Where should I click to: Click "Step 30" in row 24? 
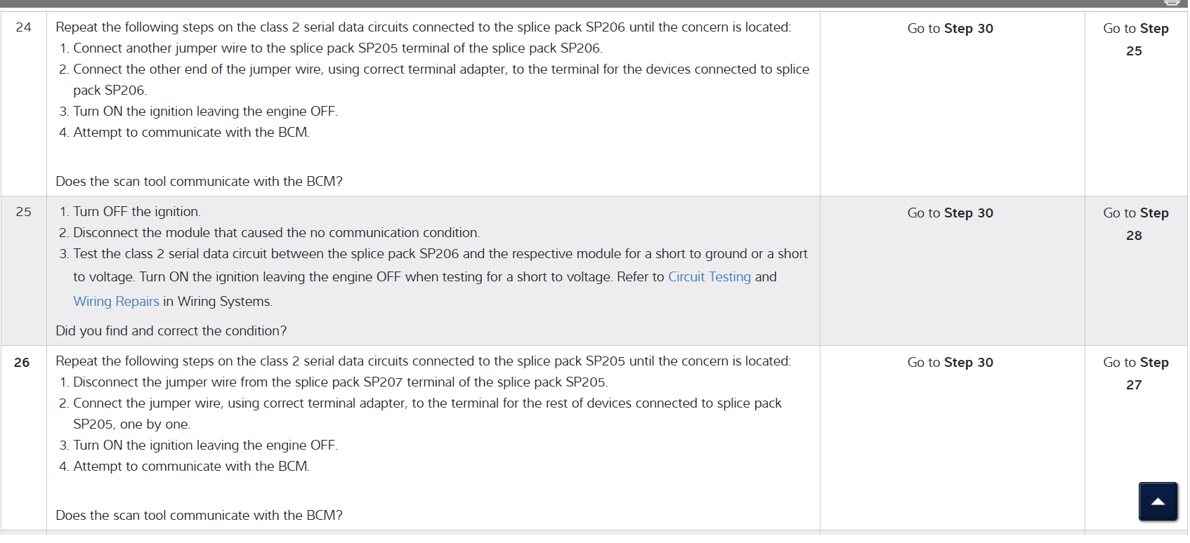pyautogui.click(x=968, y=29)
